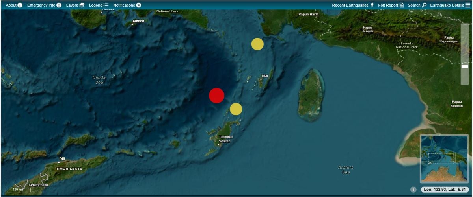The height and width of the screenshot is (197, 473).
Task: Select the yellow earthquake marker near Tanimbar
Action: pos(236,109)
